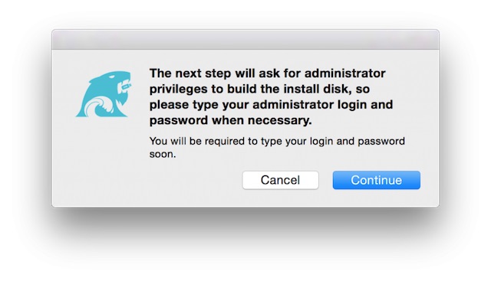Click the words "login and password" in the small text
Image resolution: width=491 pixels, height=281 pixels.
click(358, 142)
